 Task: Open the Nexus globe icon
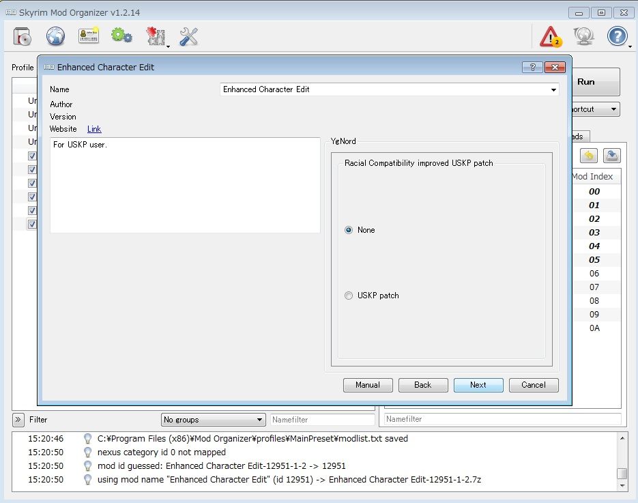tap(55, 37)
